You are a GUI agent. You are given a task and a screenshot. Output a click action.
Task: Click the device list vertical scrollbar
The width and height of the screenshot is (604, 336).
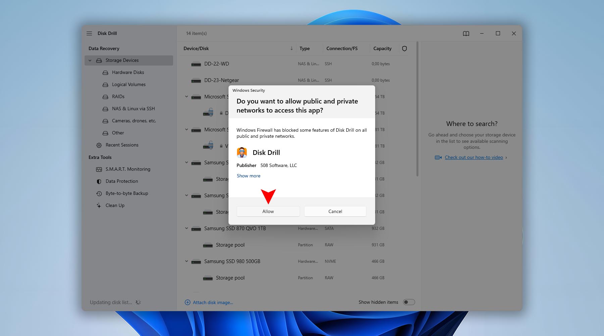pyautogui.click(x=417, y=109)
